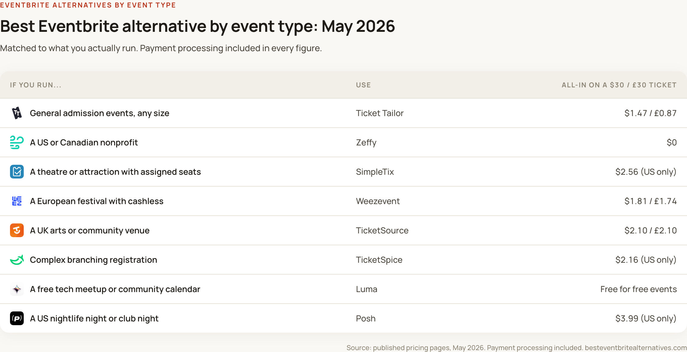Click the Zeffy logo icon
The image size is (687, 352).
pos(17,142)
